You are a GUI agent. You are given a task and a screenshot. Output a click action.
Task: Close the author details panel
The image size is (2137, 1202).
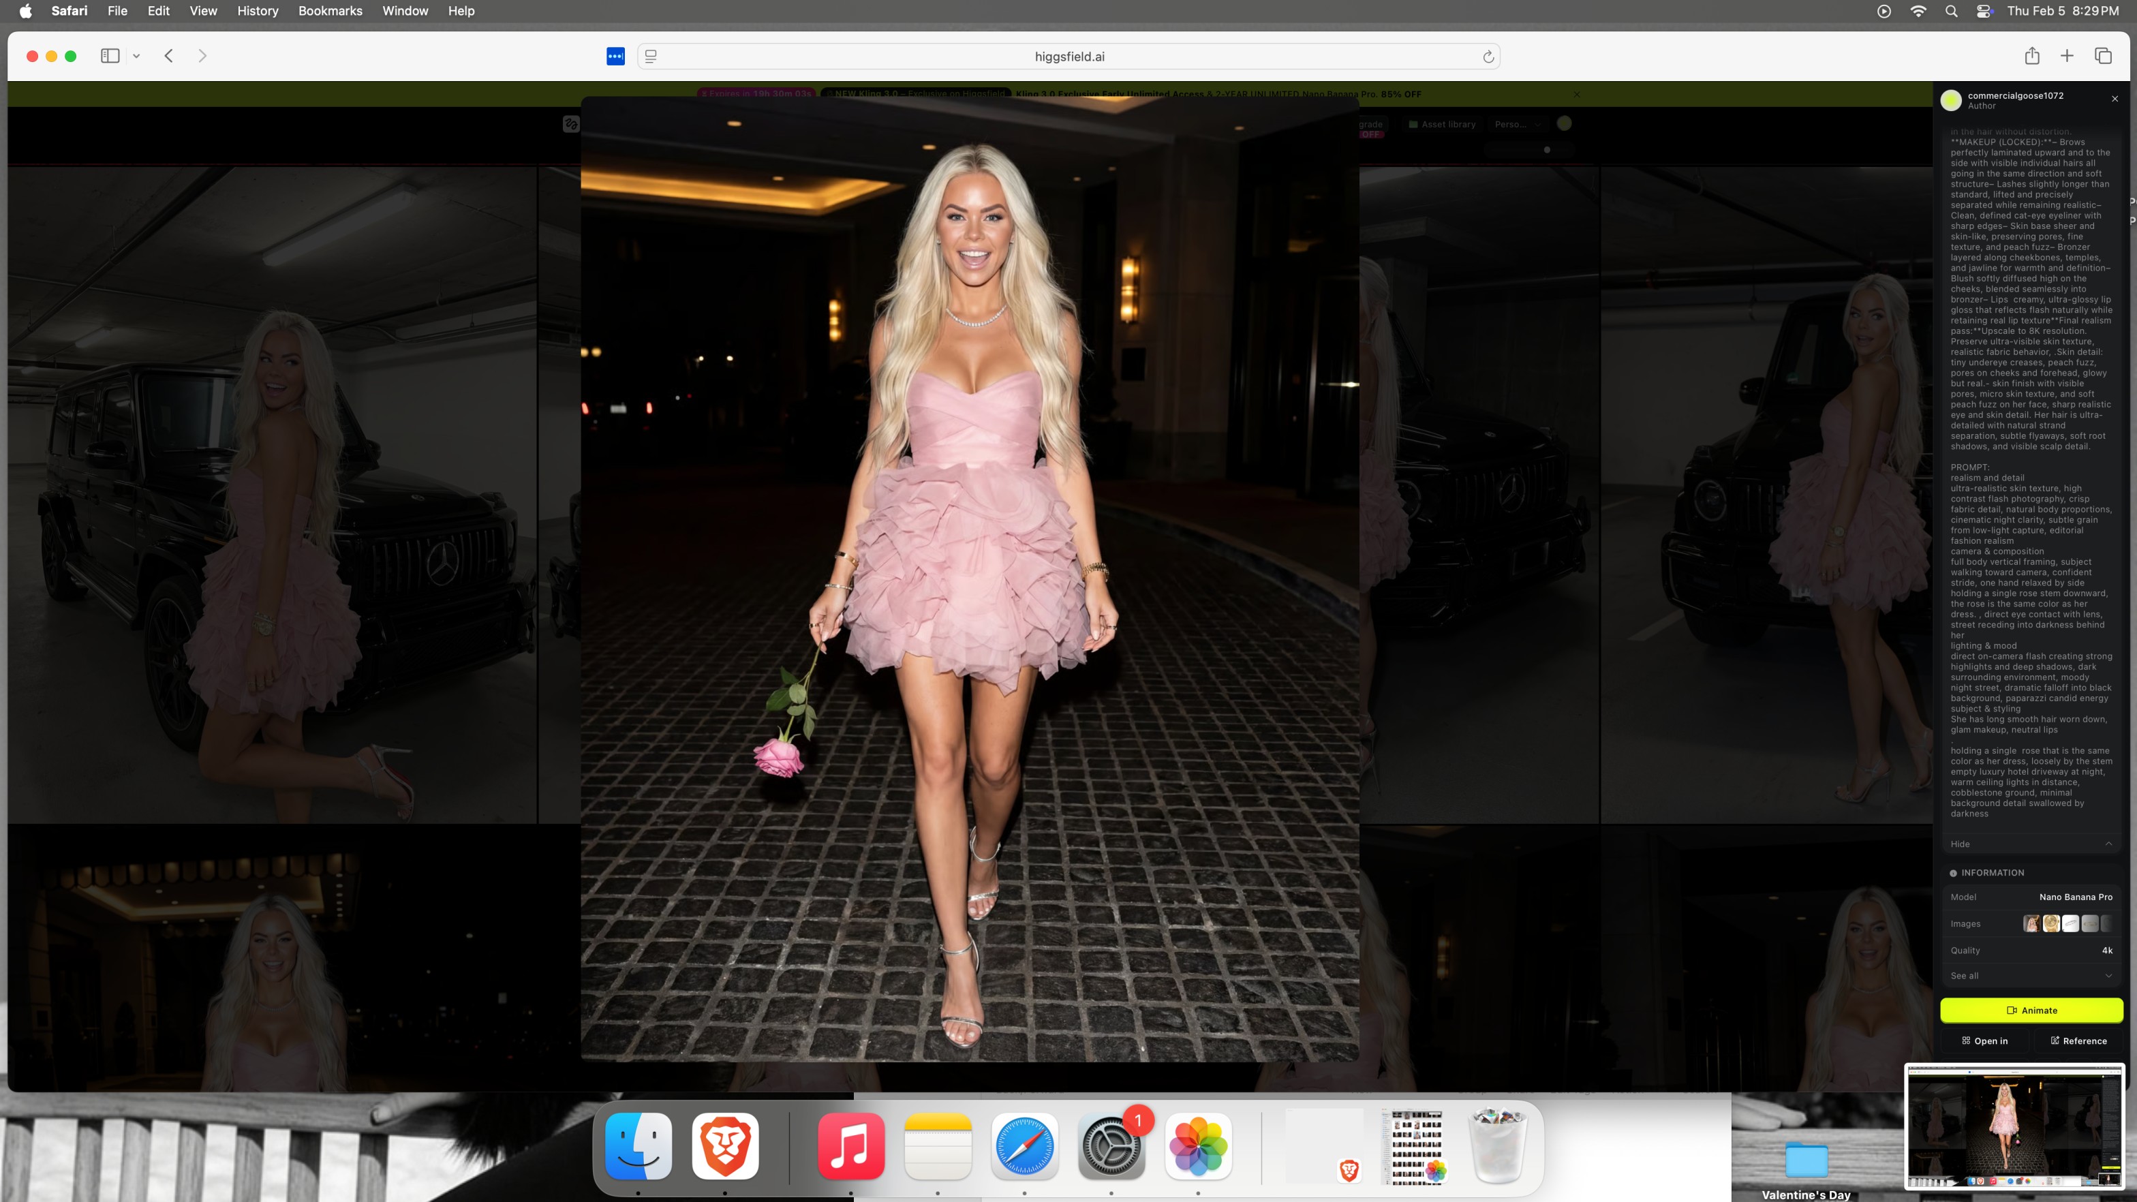click(2115, 99)
